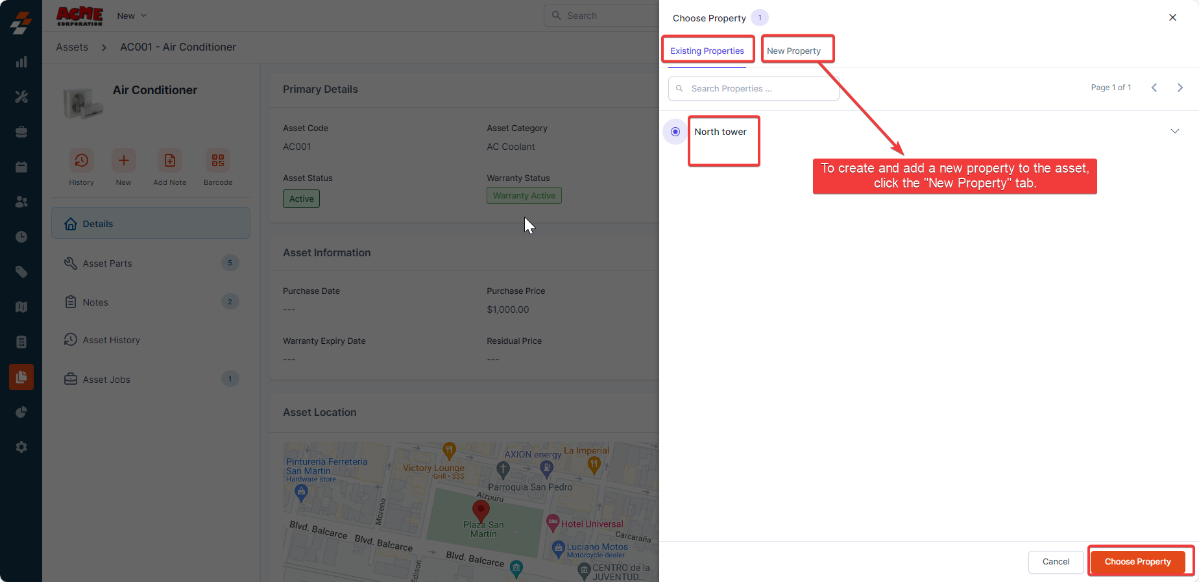The width and height of the screenshot is (1199, 582).
Task: Click the North tower property name
Action: tap(720, 132)
